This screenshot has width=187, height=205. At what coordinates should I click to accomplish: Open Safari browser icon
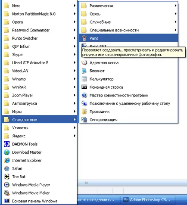[x=6, y=168]
